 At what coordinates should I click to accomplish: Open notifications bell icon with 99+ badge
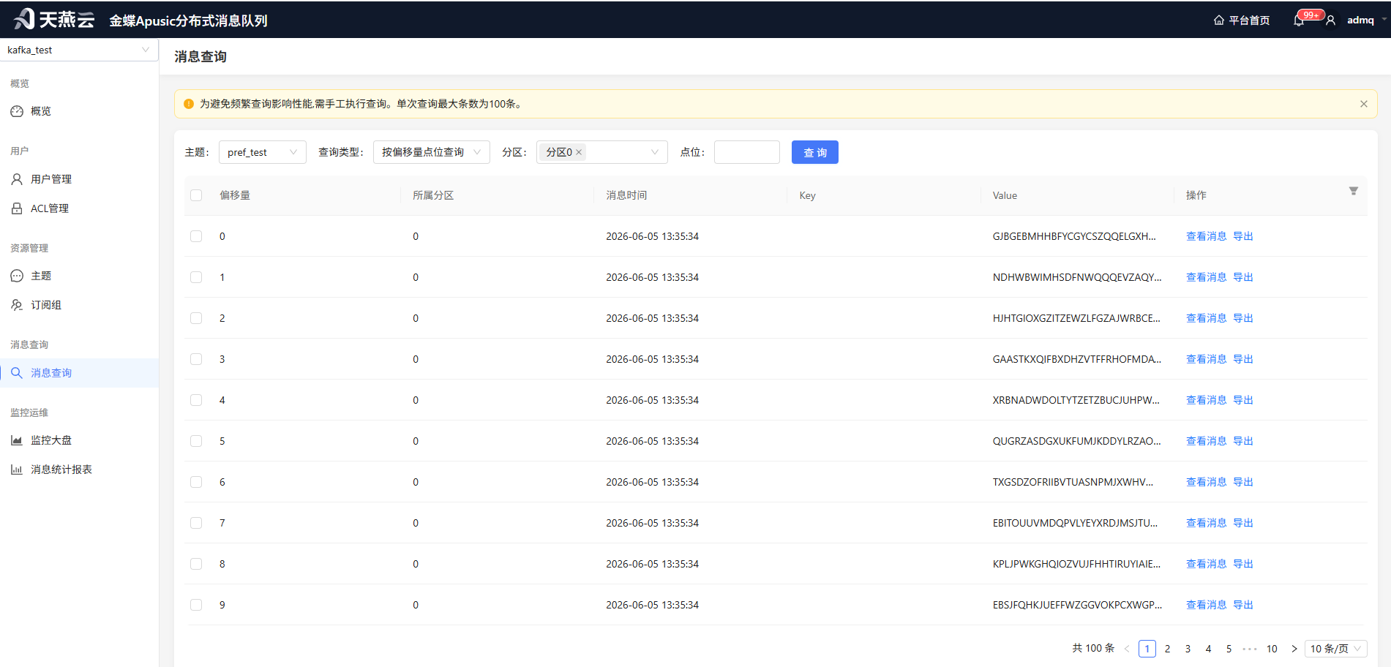pyautogui.click(x=1299, y=20)
